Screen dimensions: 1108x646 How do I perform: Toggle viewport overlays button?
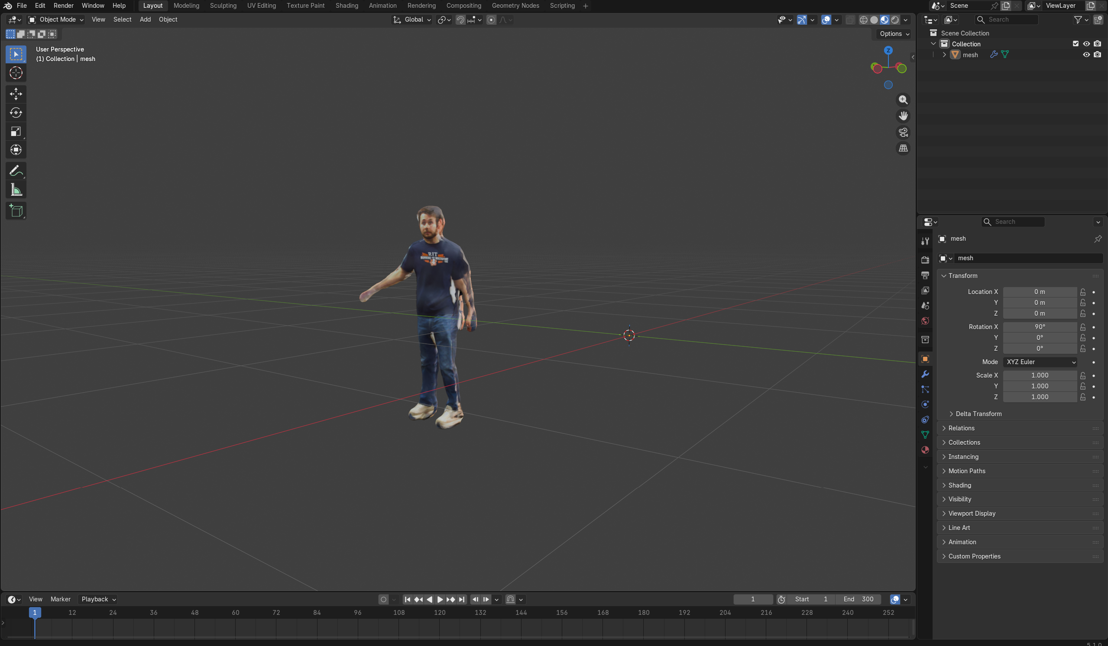coord(826,20)
